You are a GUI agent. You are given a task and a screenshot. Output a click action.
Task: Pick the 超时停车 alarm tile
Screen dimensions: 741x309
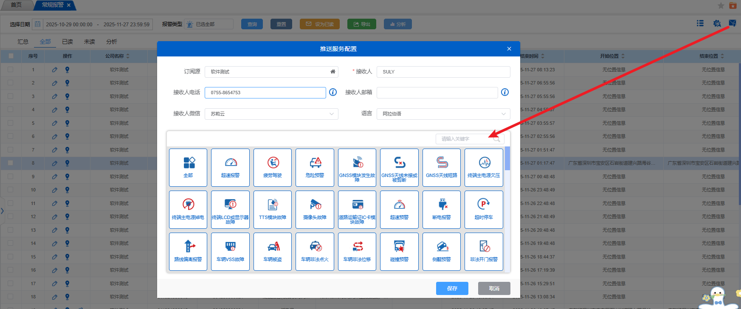tap(484, 209)
